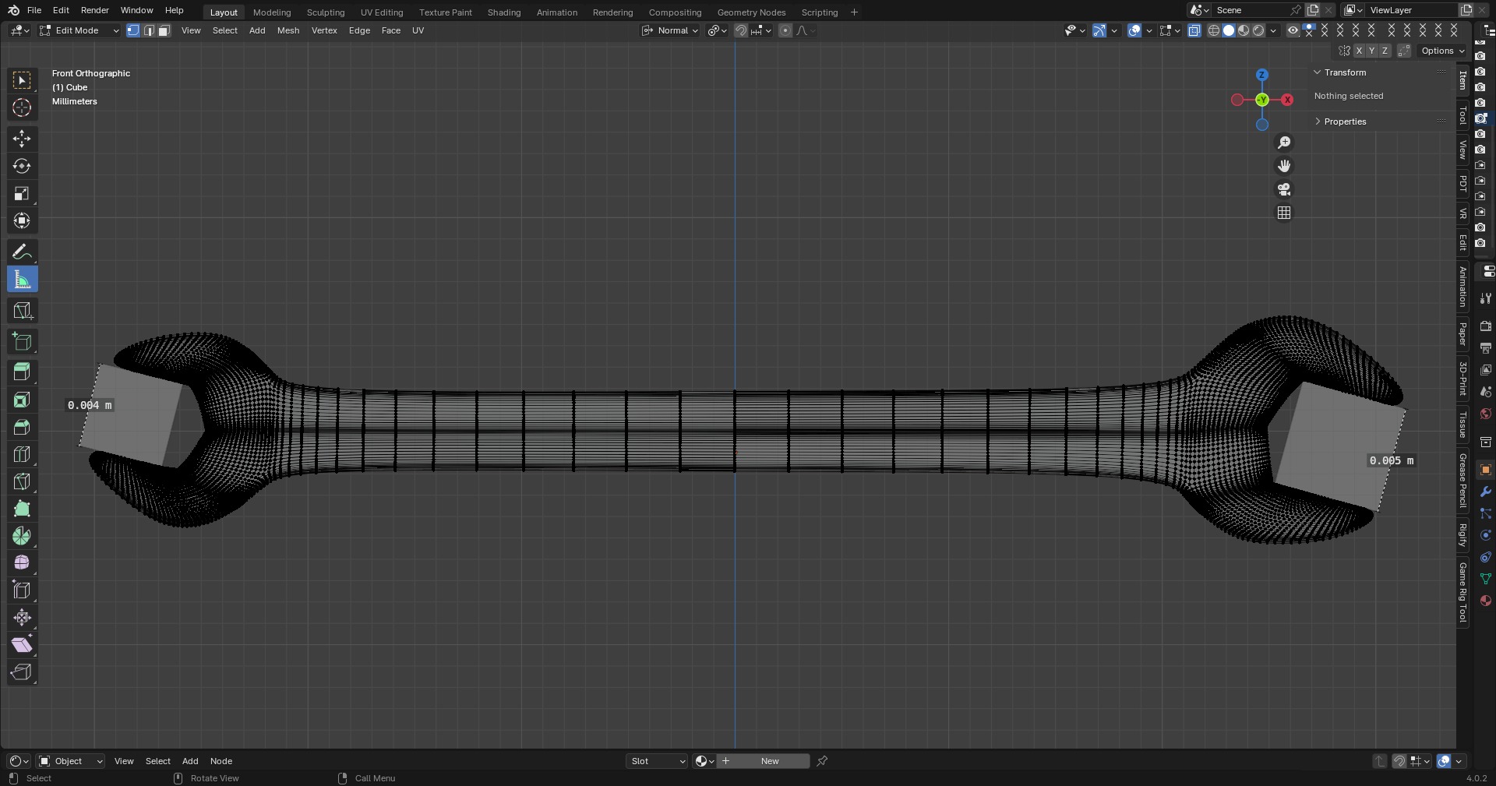
Task: Select the Spin tool
Action: 22,536
